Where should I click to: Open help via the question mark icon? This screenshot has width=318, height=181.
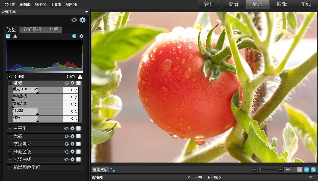coord(74,36)
